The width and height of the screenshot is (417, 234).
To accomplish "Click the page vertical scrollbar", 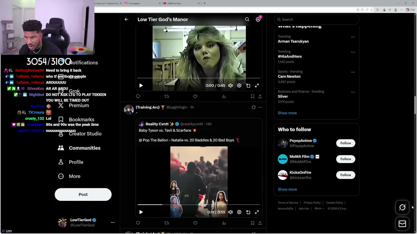I will (x=415, y=105).
